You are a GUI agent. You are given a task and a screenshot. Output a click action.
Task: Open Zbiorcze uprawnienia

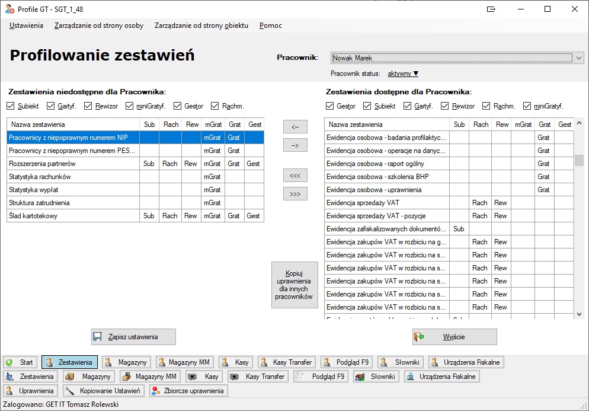tap(188, 391)
